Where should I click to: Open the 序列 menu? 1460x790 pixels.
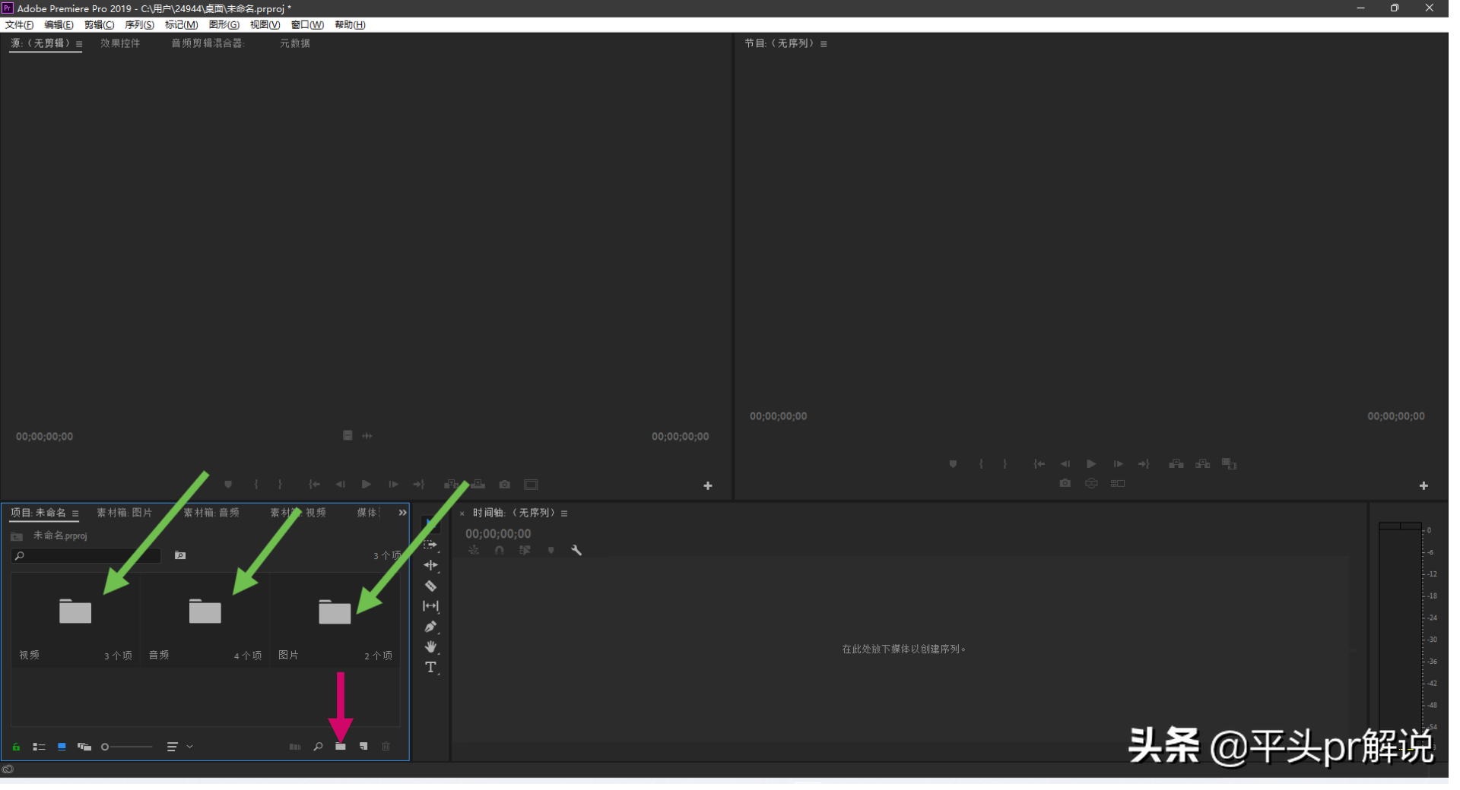pos(141,25)
